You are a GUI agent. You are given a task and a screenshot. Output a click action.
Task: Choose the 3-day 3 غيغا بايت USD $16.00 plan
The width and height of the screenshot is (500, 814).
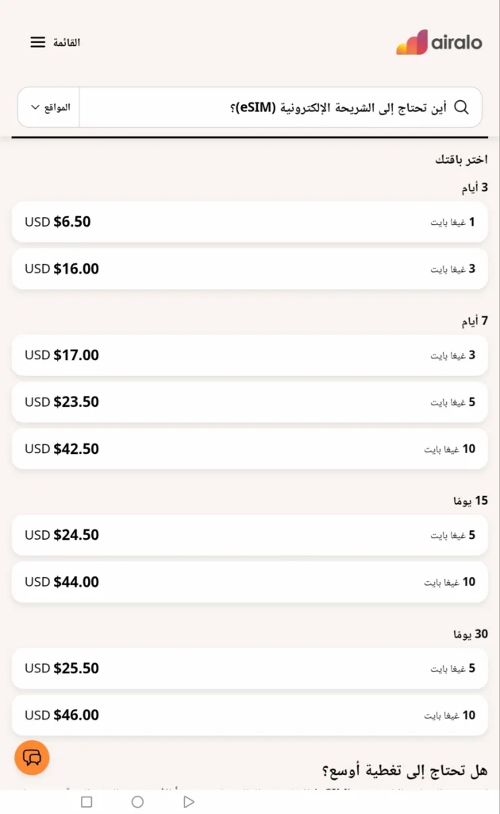pos(250,269)
